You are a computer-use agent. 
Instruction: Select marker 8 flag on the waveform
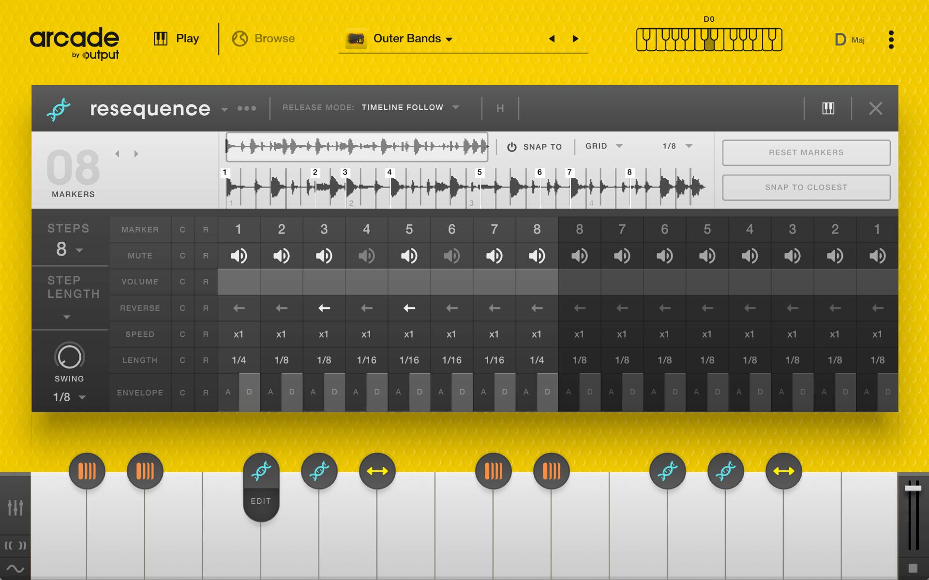point(629,172)
